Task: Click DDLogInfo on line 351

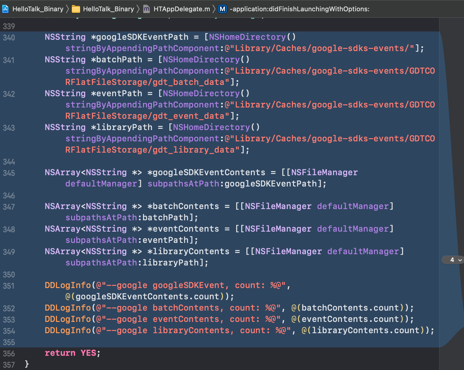Action: [x=68, y=285]
